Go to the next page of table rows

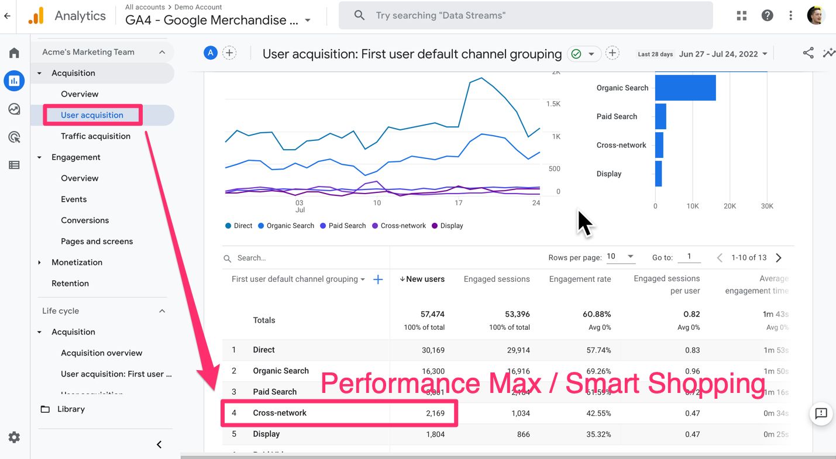(779, 257)
